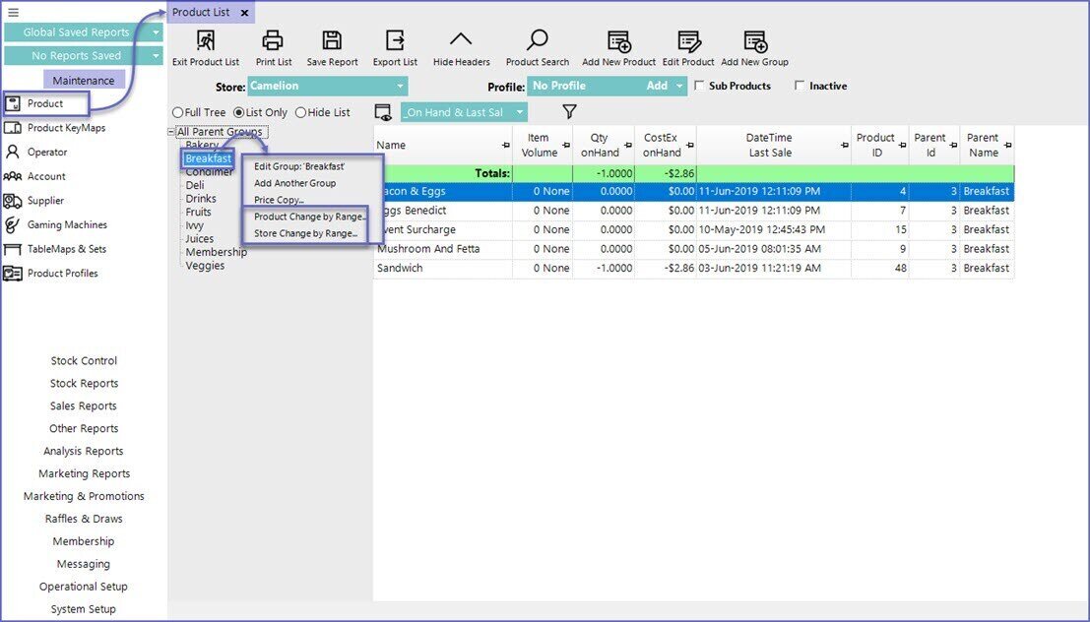Enable the Sub Products checkbox
This screenshot has height=622, width=1090.
click(x=699, y=86)
